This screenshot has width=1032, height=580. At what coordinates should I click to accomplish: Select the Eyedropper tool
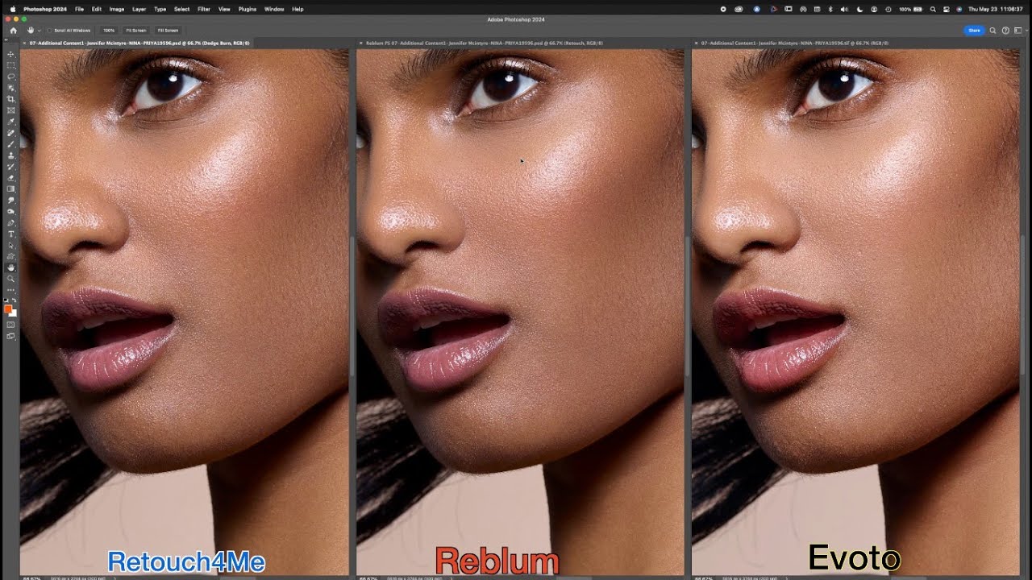pos(10,122)
